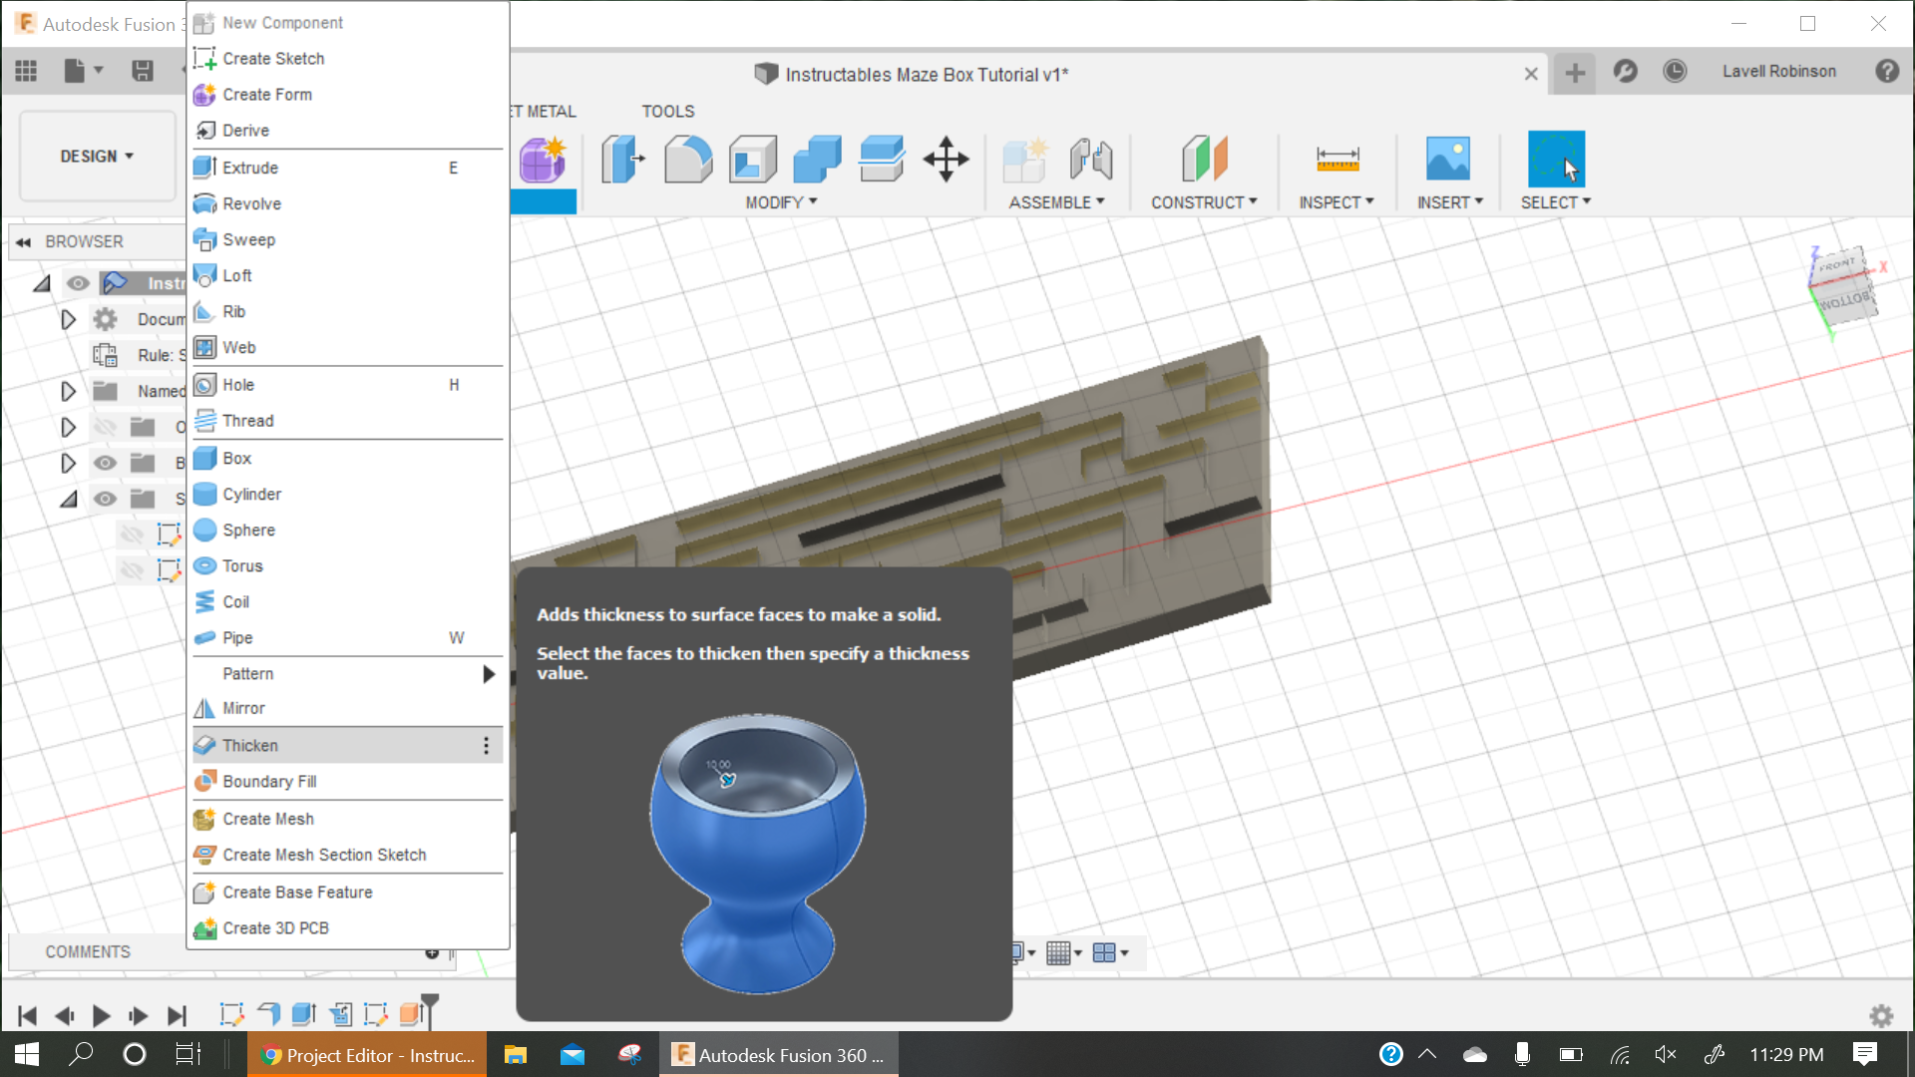The width and height of the screenshot is (1915, 1077).
Task: Click the New Component assemble icon
Action: [x=1025, y=159]
